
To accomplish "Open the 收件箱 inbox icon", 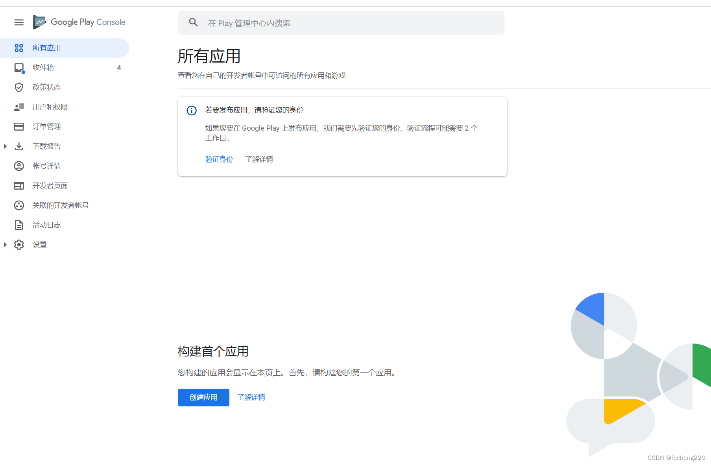I will pyautogui.click(x=19, y=67).
